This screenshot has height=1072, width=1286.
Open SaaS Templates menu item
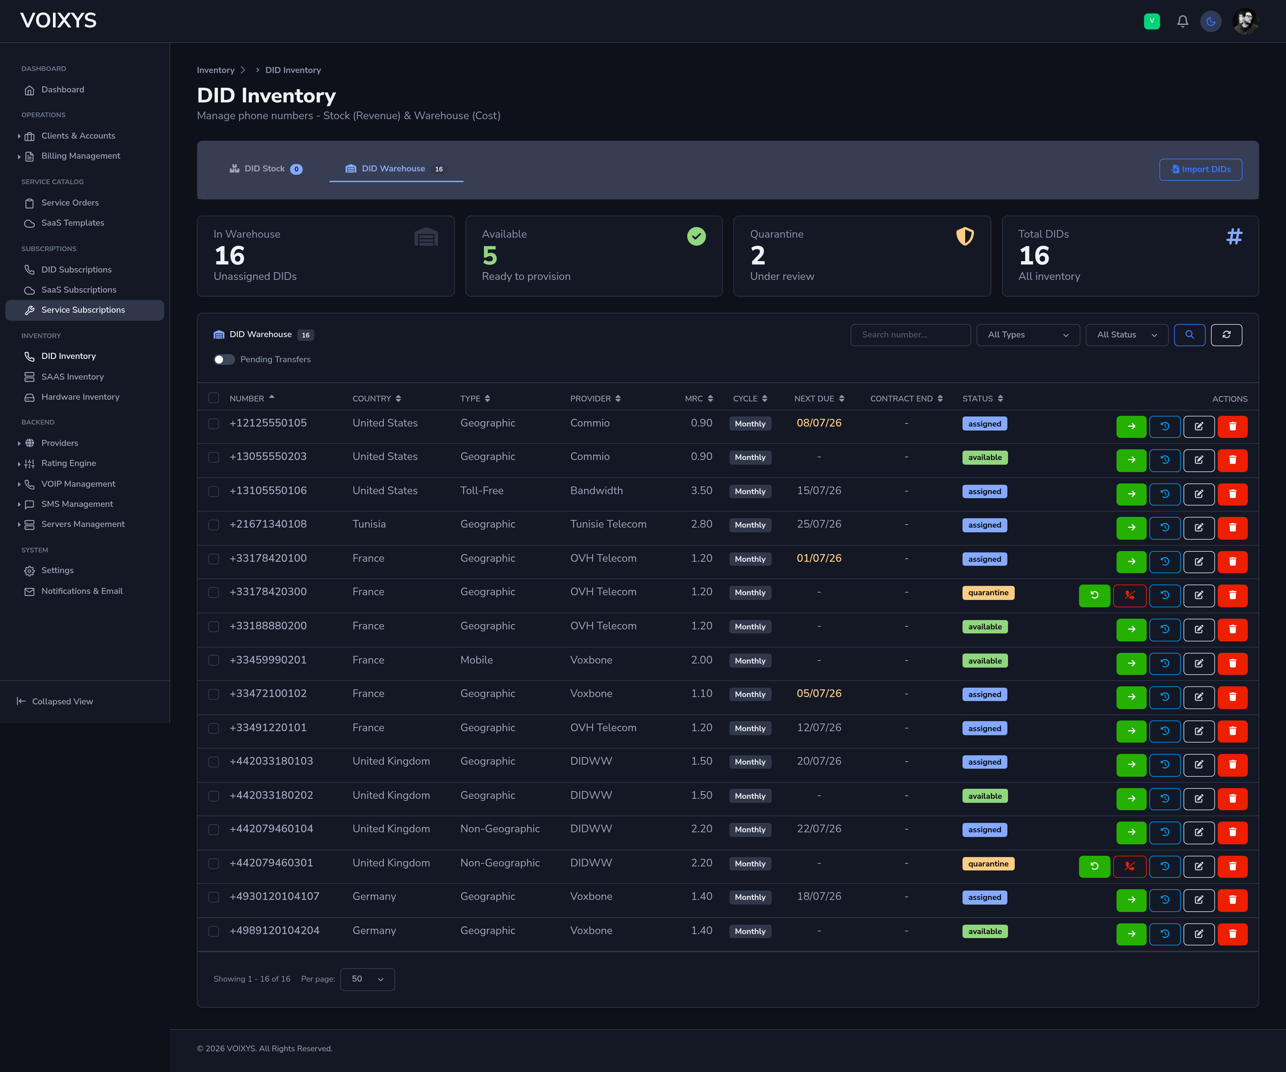[72, 223]
